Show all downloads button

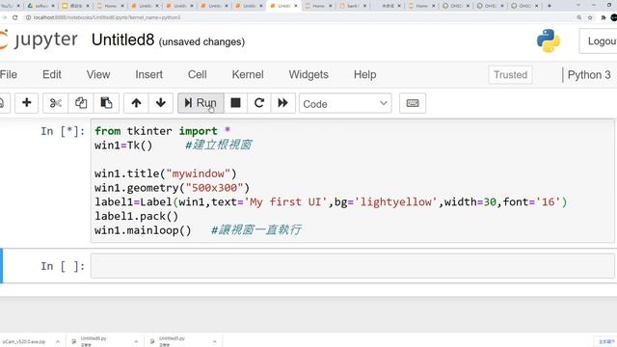tap(606, 341)
